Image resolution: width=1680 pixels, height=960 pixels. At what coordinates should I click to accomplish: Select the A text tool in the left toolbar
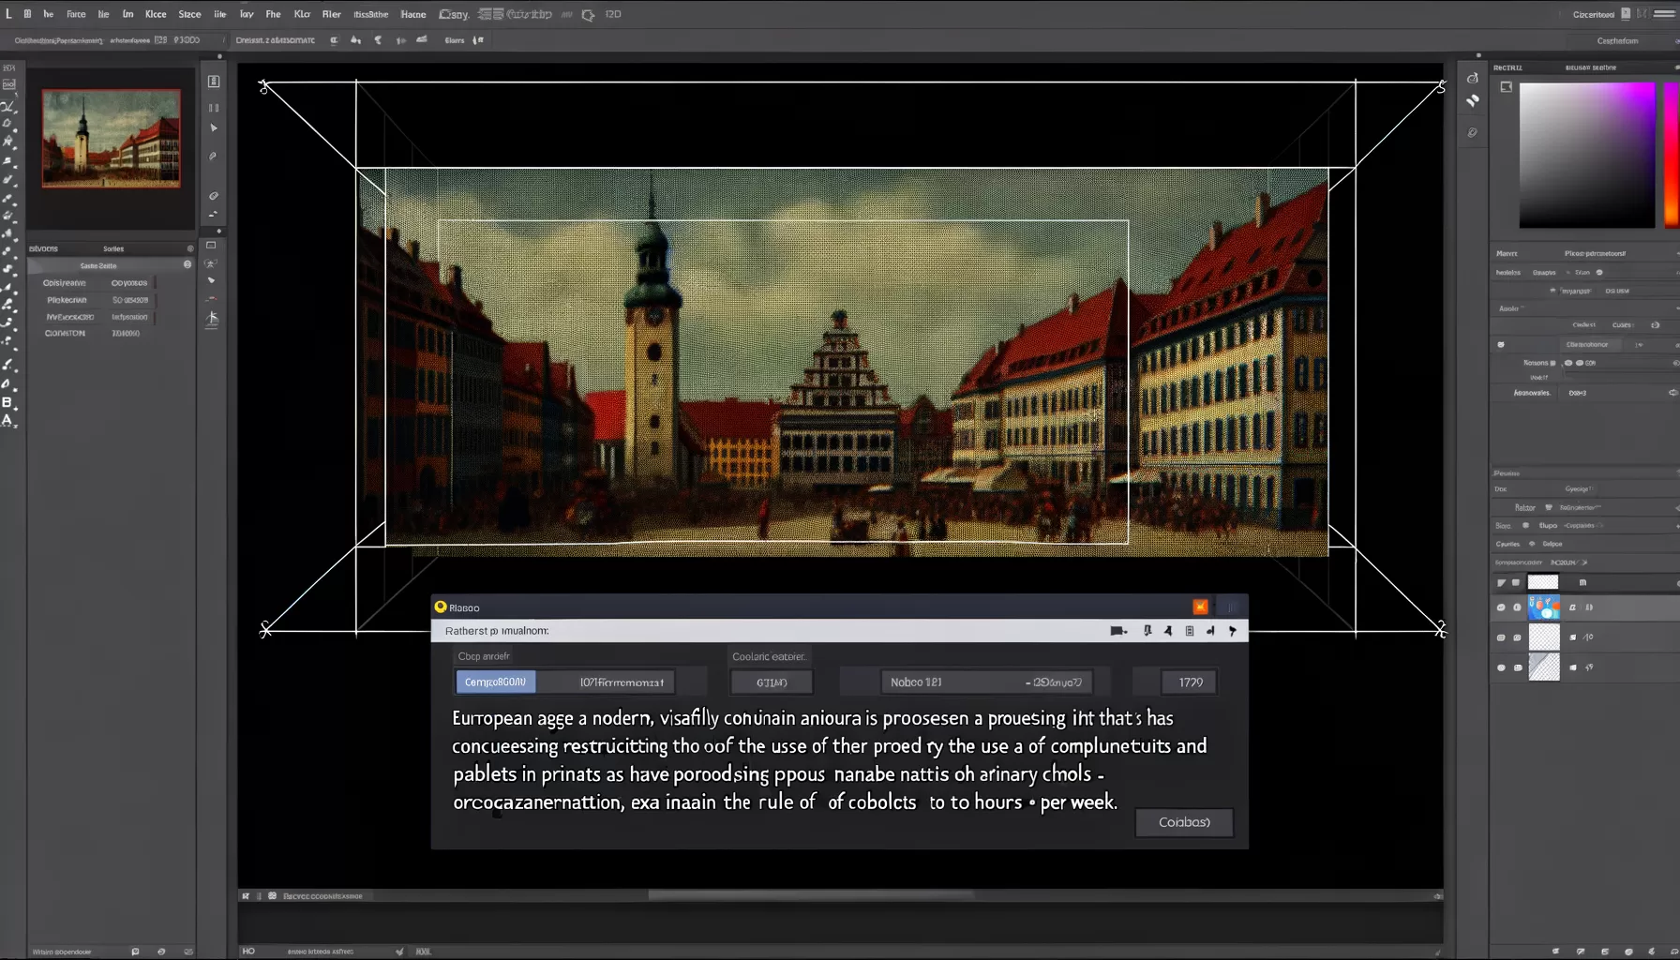tap(7, 420)
